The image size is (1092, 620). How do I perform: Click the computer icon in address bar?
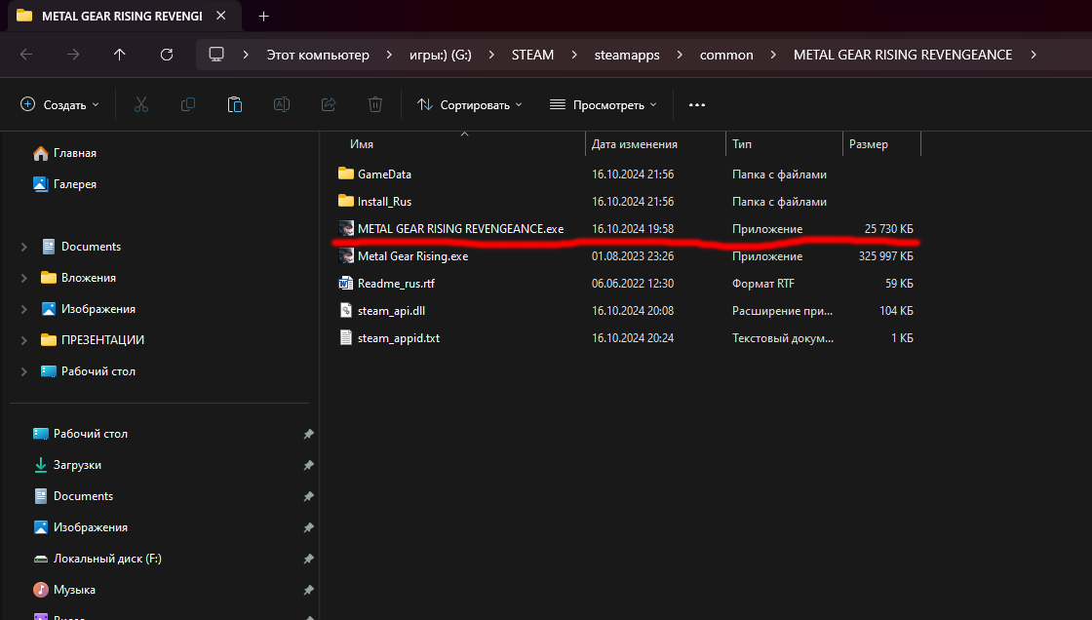pyautogui.click(x=216, y=55)
